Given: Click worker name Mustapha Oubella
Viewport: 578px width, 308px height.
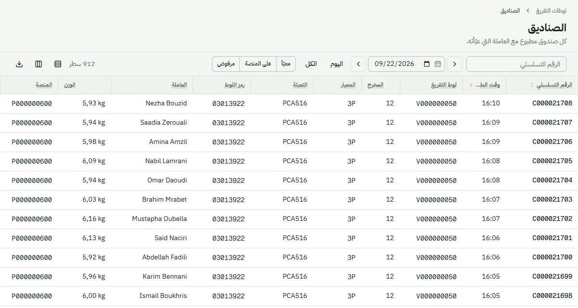Looking at the screenshot, I should 159,219.
